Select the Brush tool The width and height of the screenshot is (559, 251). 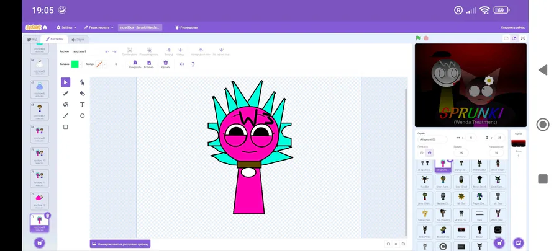[65, 94]
